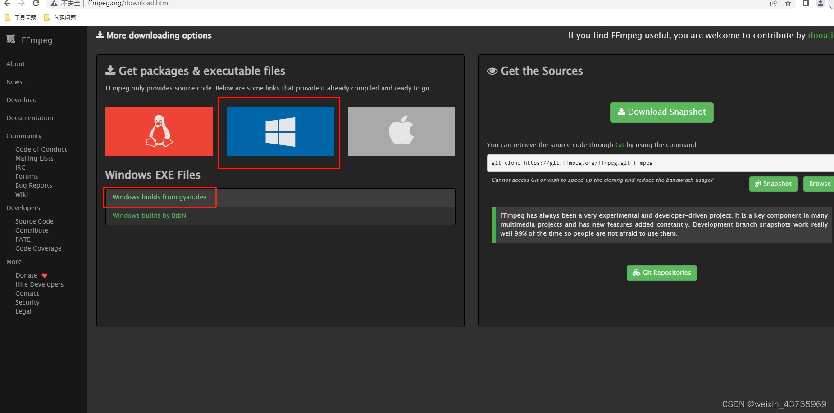834x413 pixels.
Task: Click the Browse button
Action: tap(820, 184)
